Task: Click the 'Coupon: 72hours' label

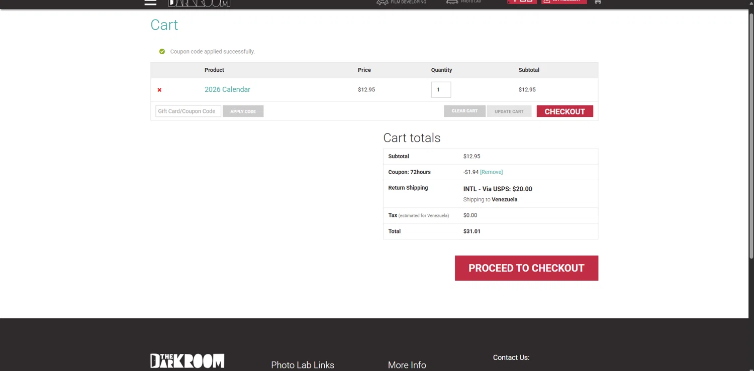Action: 409,172
